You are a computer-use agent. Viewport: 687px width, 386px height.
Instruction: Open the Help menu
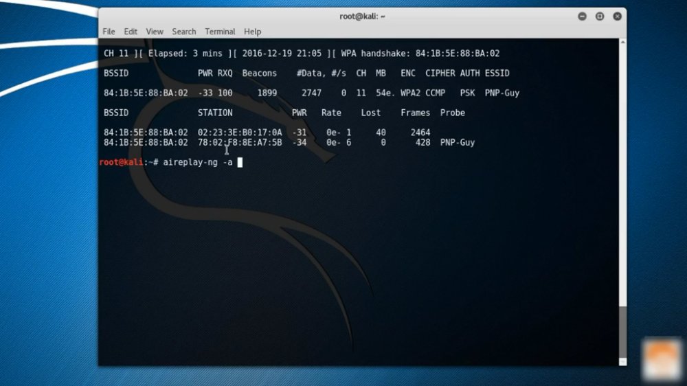tap(252, 32)
